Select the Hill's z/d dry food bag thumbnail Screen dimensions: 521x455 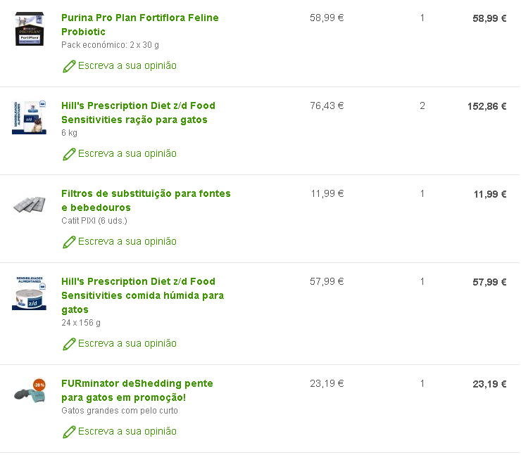[x=29, y=117]
